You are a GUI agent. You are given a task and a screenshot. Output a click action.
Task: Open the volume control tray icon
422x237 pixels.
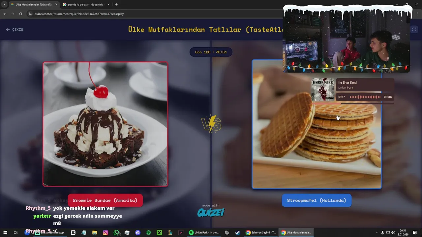(393, 232)
